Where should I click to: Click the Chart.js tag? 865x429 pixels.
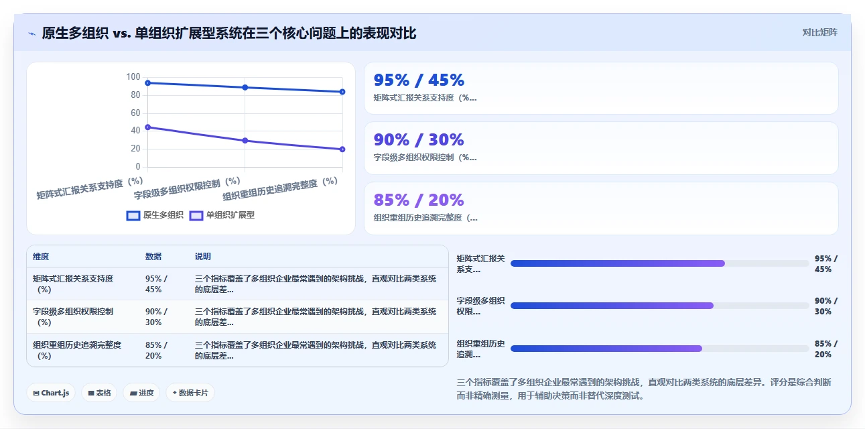51,393
